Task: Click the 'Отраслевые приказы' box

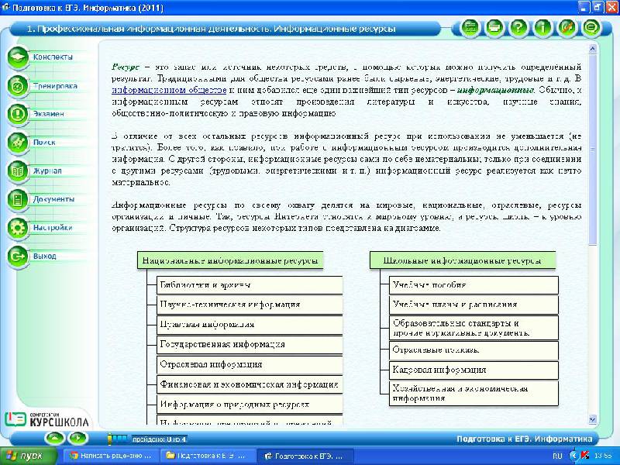Action: pyautogui.click(x=474, y=350)
